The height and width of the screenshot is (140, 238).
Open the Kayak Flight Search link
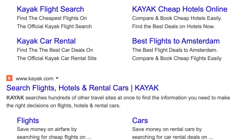[x=50, y=9]
